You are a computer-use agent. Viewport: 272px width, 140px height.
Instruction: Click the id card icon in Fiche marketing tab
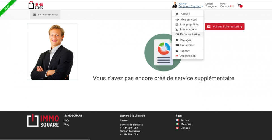click(34, 15)
